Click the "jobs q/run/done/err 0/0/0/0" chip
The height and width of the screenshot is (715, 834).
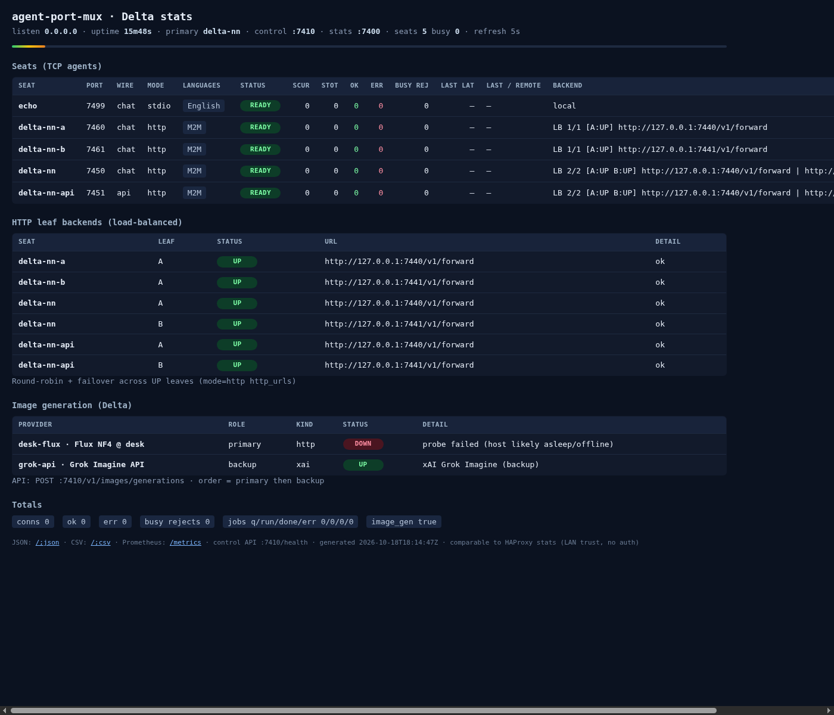pos(291,522)
